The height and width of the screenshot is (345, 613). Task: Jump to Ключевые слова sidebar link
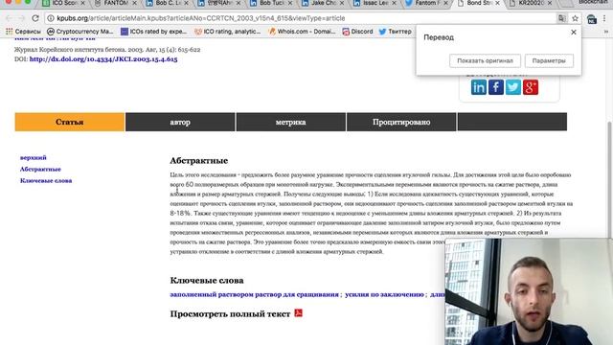pos(46,181)
